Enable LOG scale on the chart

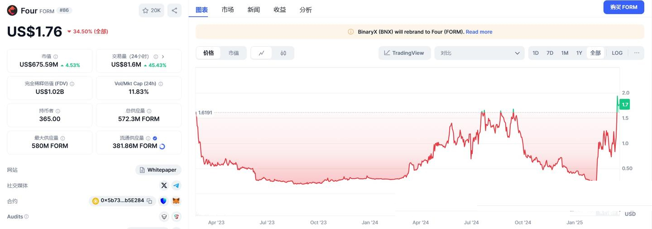[x=617, y=53]
